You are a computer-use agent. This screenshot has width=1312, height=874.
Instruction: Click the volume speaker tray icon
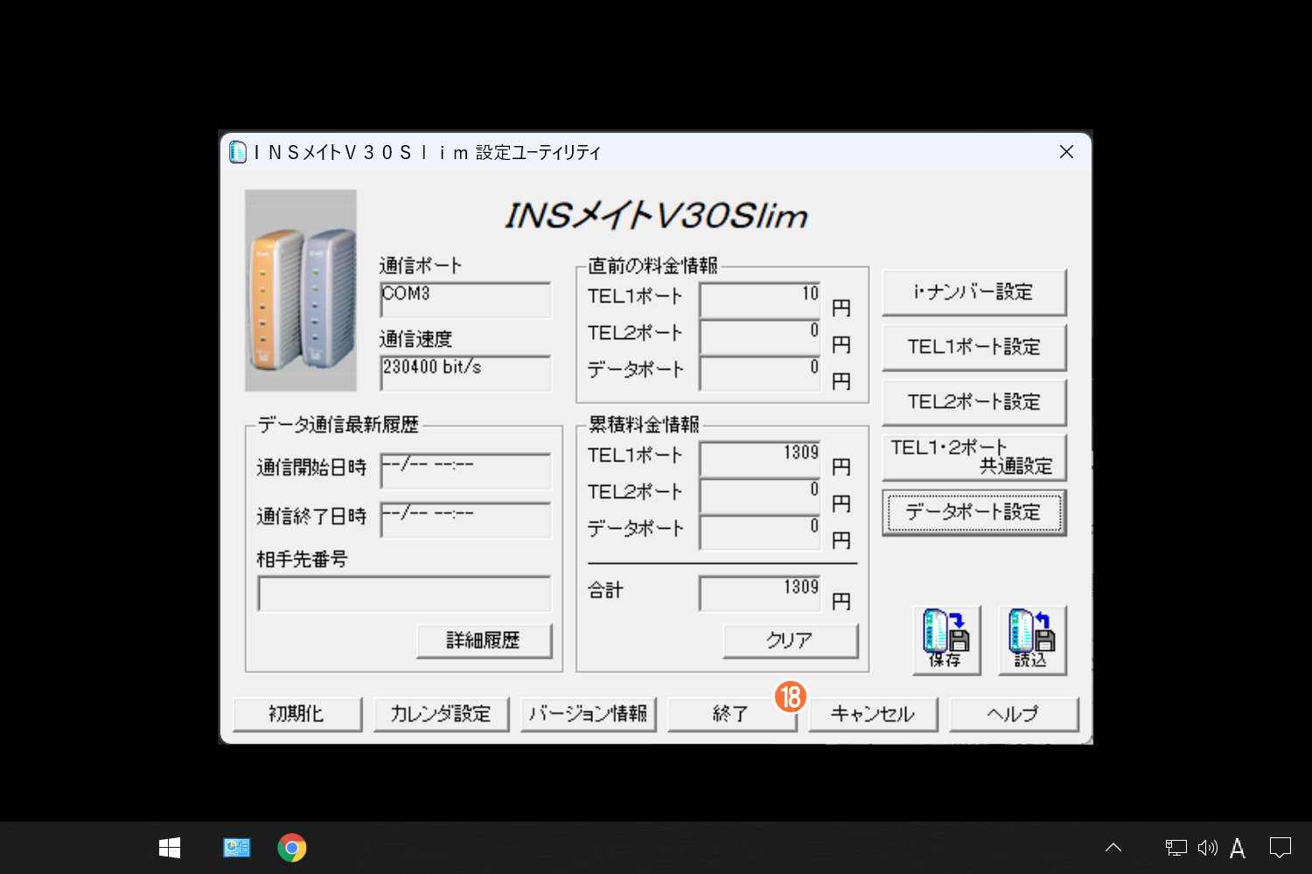click(1208, 847)
